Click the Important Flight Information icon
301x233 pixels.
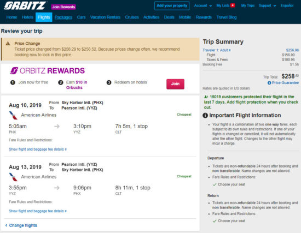click(205, 116)
